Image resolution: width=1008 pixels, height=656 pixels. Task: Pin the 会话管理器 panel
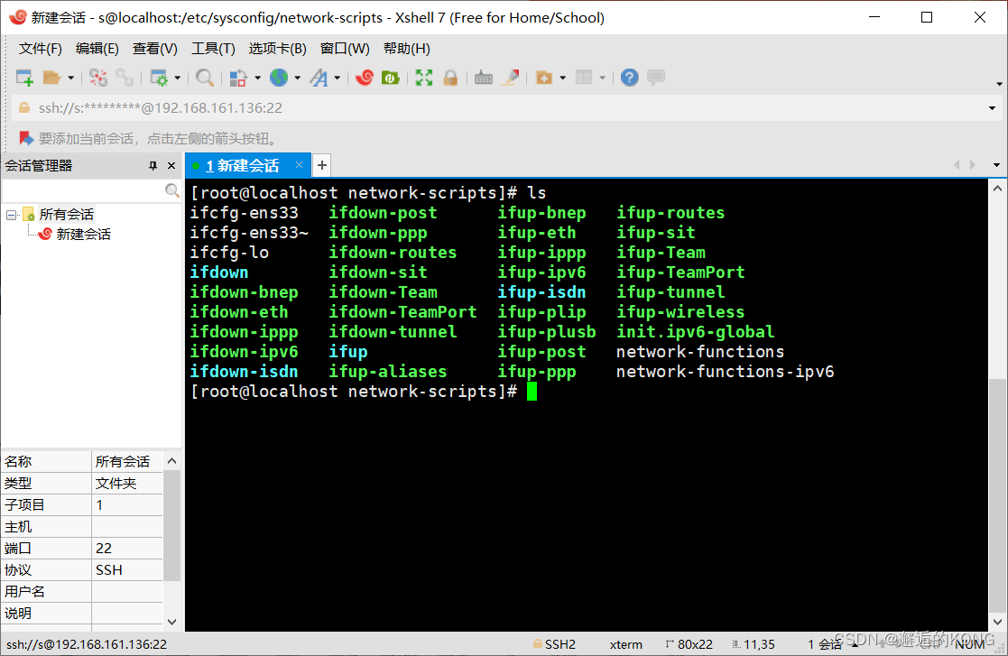pyautogui.click(x=153, y=166)
